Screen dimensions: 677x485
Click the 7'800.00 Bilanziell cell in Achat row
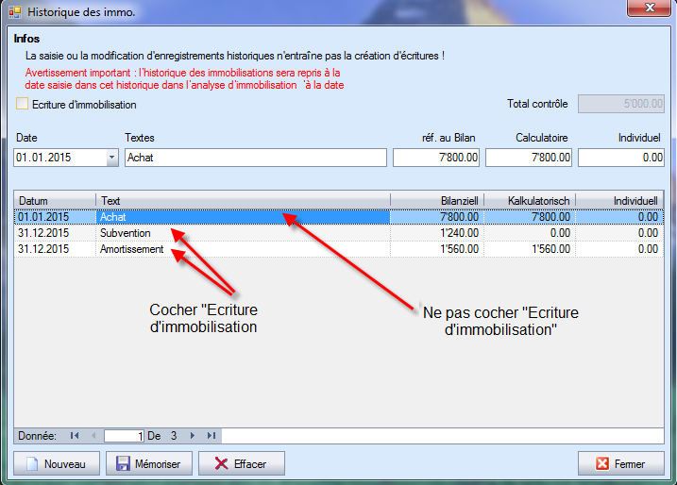pyautogui.click(x=437, y=217)
